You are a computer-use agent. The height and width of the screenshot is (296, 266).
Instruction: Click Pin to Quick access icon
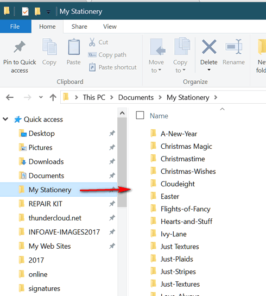coord(20,47)
